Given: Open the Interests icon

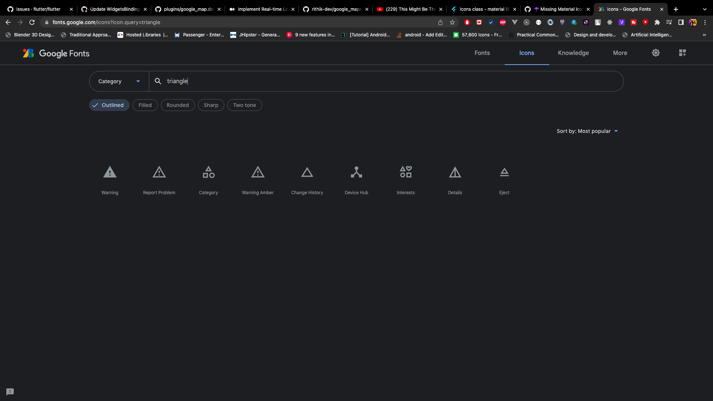Looking at the screenshot, I should coord(406,172).
